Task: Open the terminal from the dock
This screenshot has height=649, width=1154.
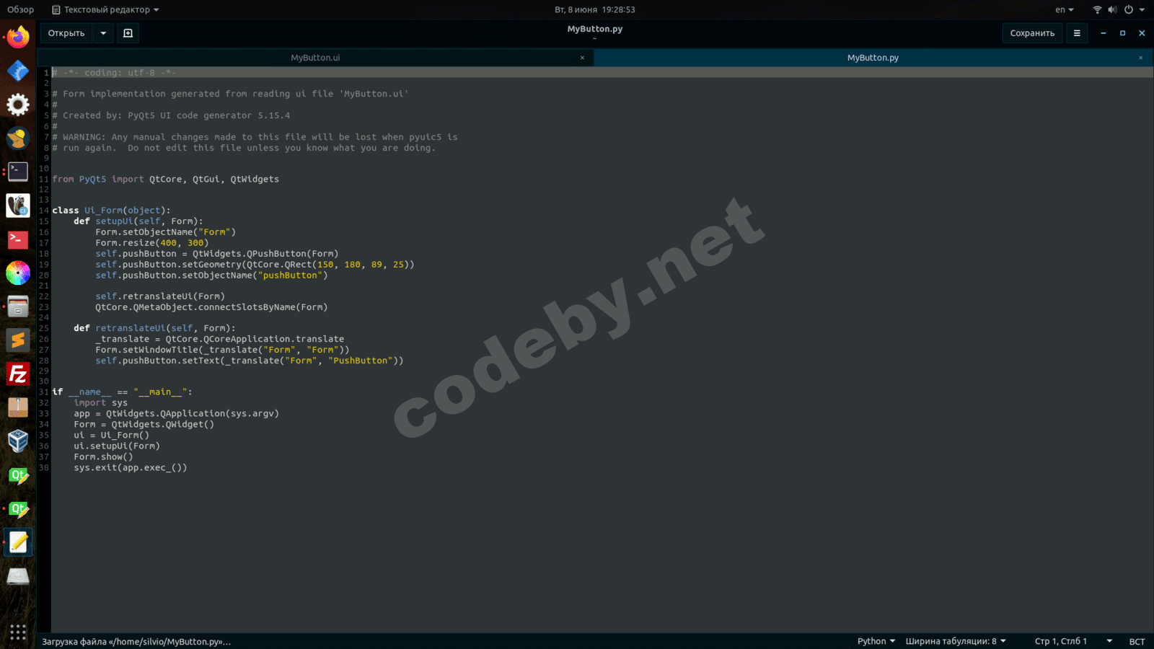Action: tap(18, 172)
